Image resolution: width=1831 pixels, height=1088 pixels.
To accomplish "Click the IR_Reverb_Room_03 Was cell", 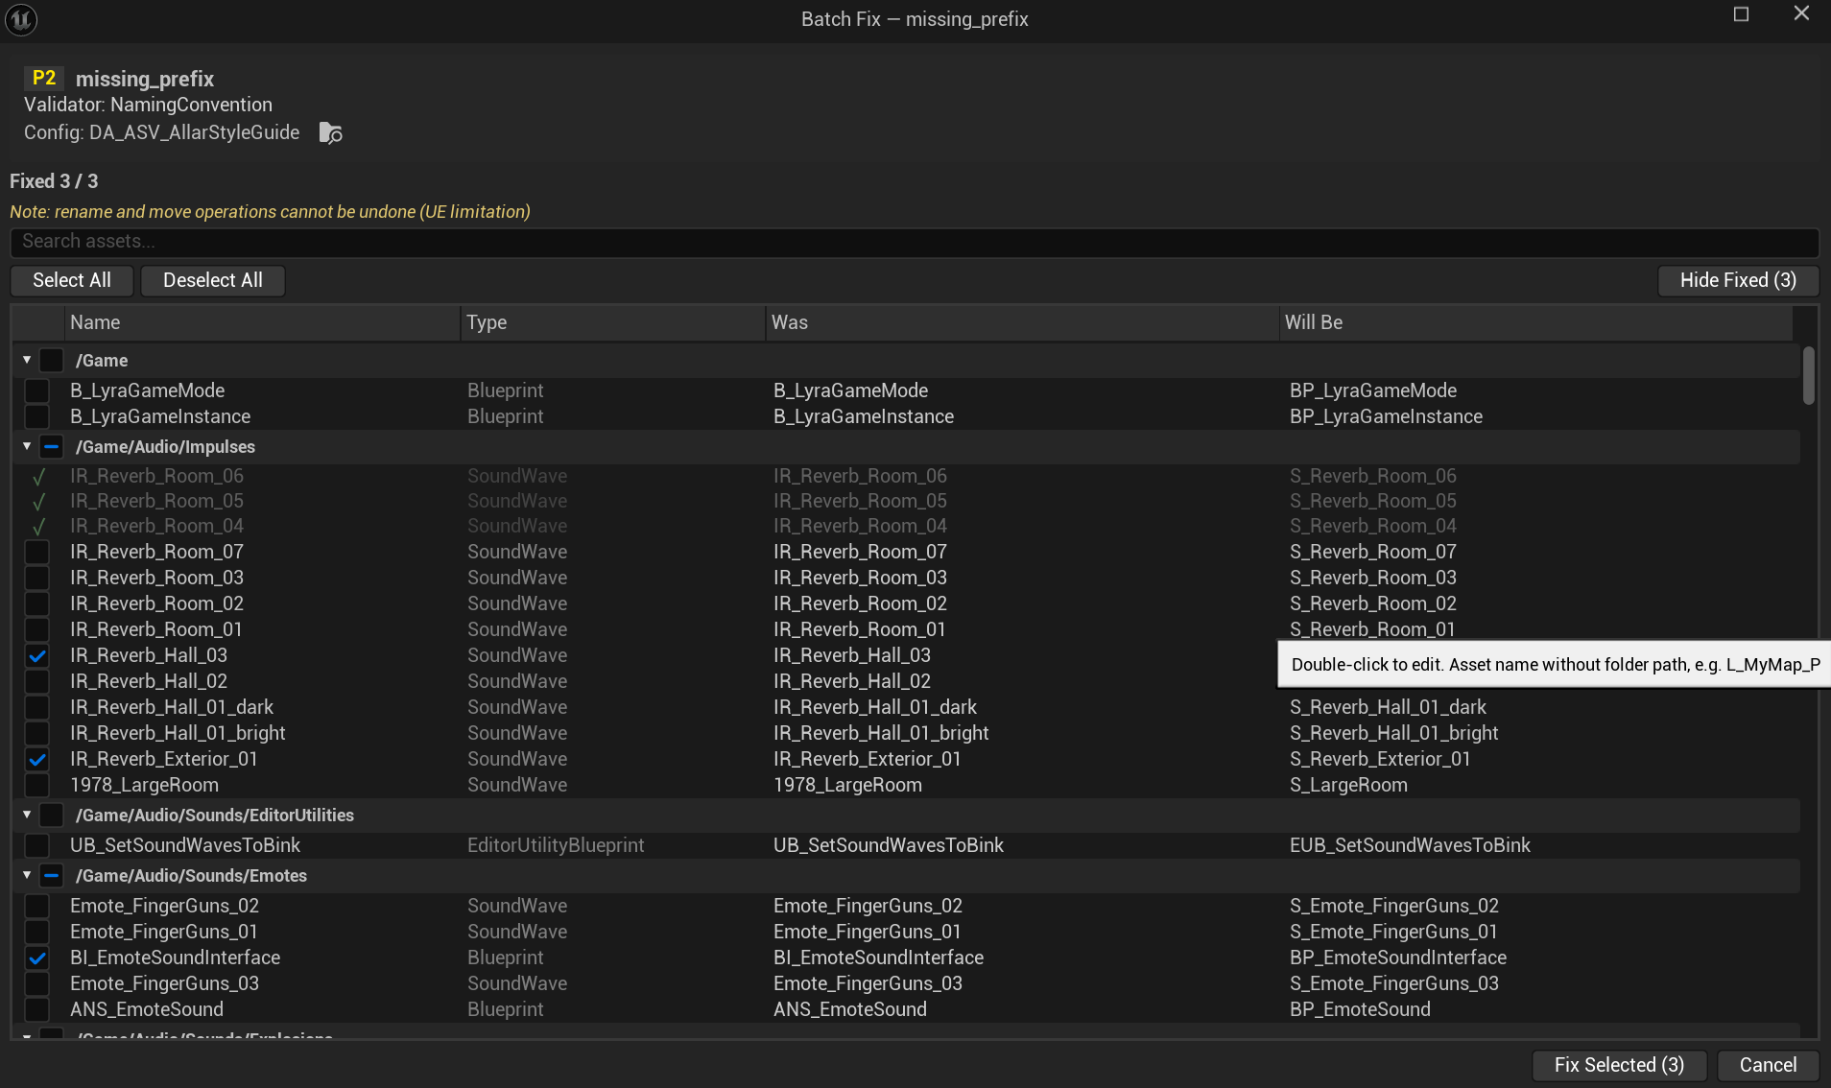I will [x=860, y=578].
